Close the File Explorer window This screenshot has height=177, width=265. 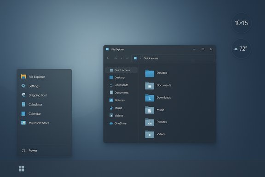(211, 49)
